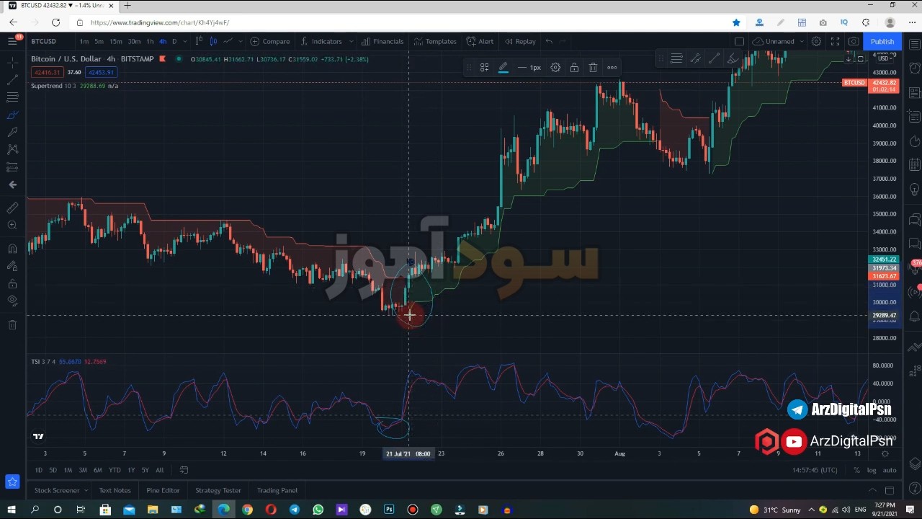
Task: Expand Indicators favorites dropdown arrow
Action: (x=351, y=41)
